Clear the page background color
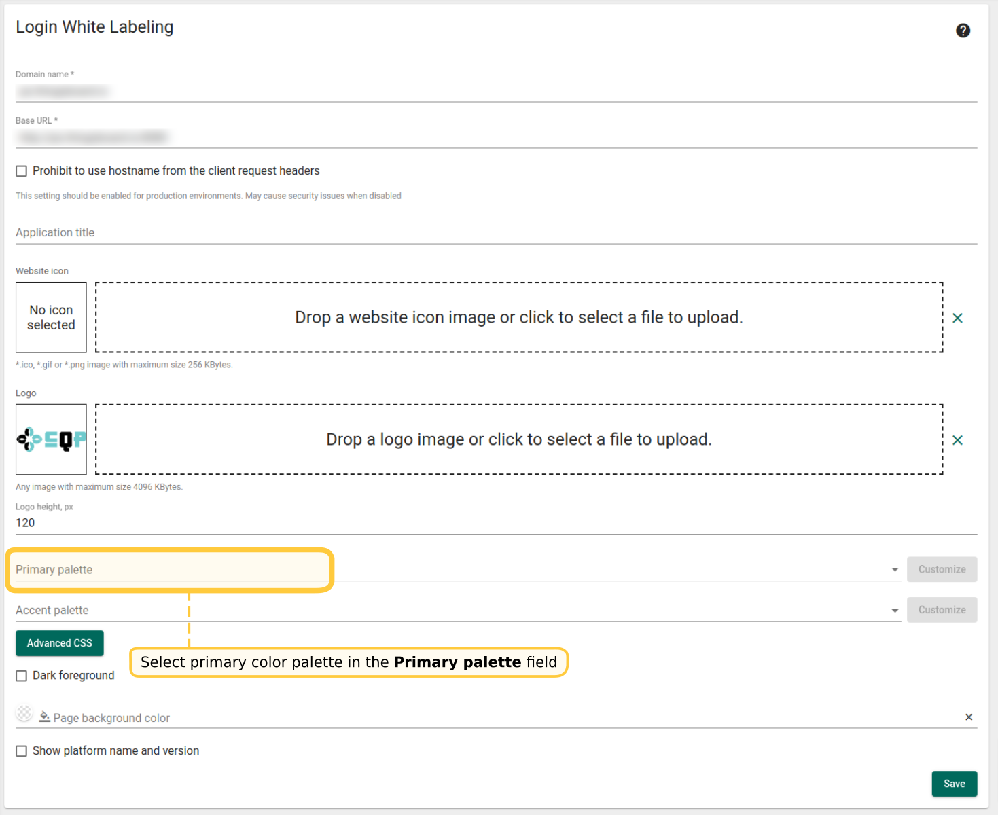Viewport: 998px width, 815px height. click(x=969, y=717)
